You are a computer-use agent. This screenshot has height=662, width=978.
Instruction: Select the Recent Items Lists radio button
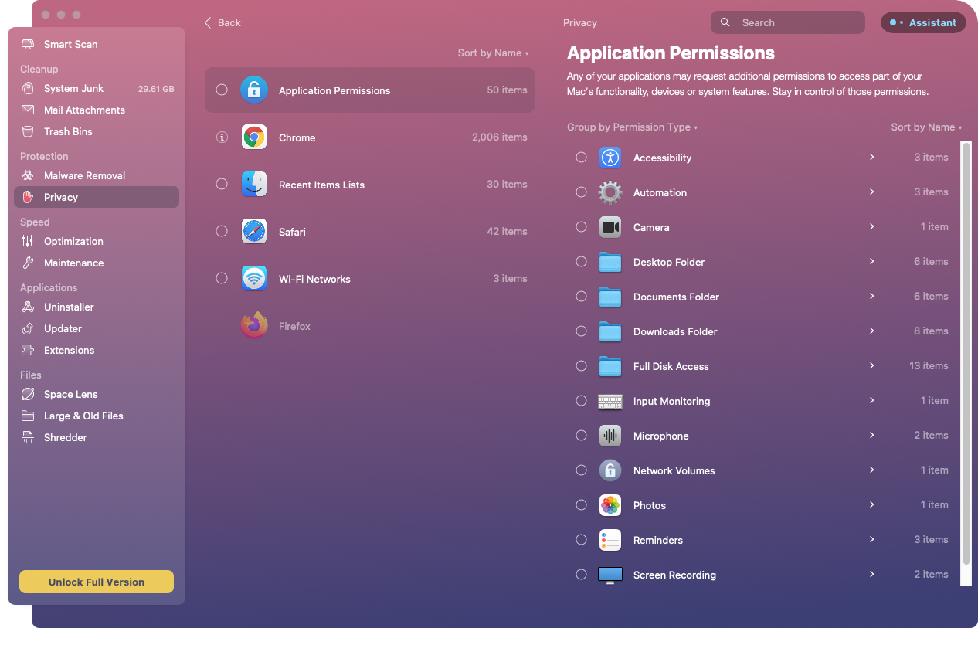222,184
